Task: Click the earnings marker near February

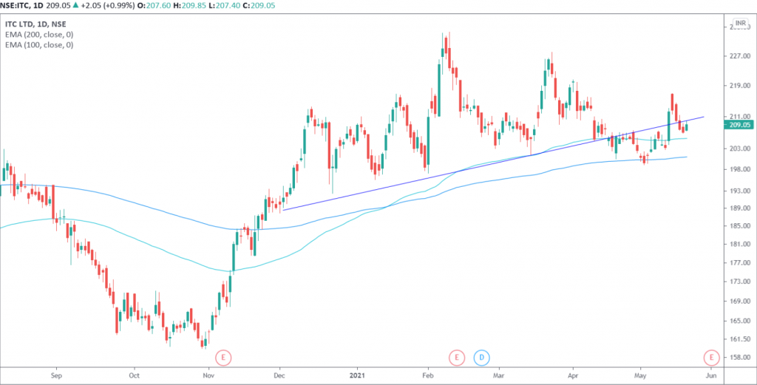Action: [457, 358]
